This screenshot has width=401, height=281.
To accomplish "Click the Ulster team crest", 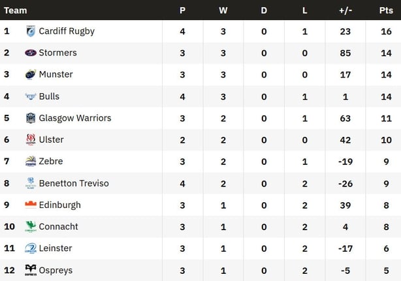I will [x=30, y=140].
